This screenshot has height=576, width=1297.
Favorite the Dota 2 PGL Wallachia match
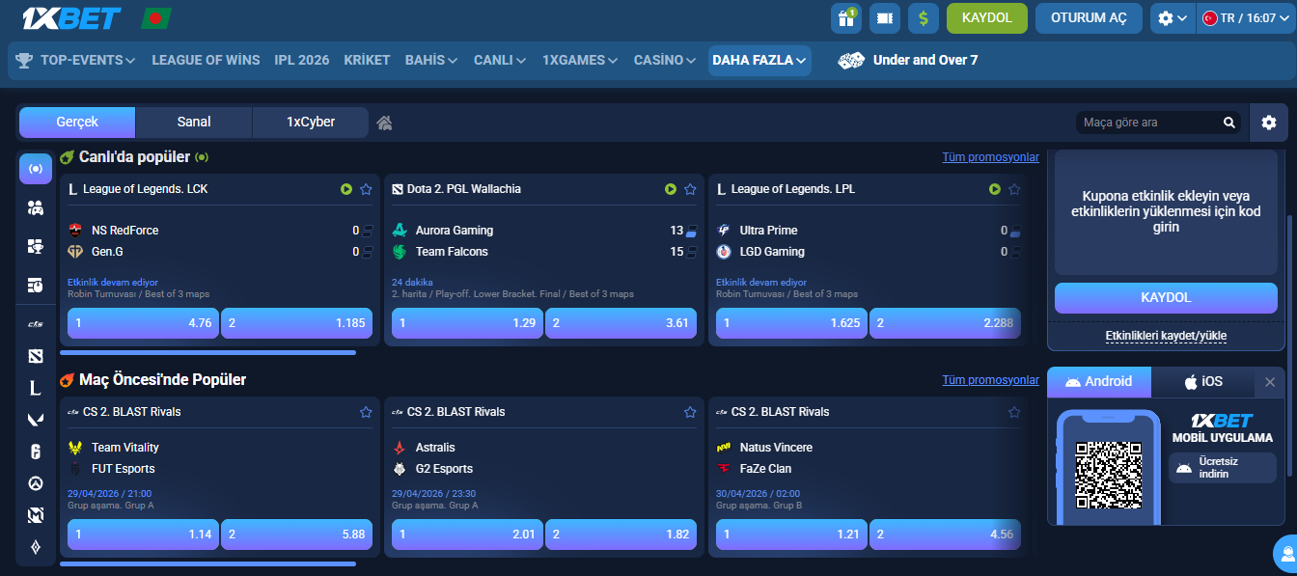[690, 189]
